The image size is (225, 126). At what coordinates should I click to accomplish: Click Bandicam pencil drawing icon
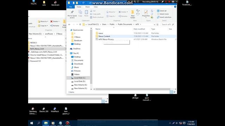tap(162, 2)
